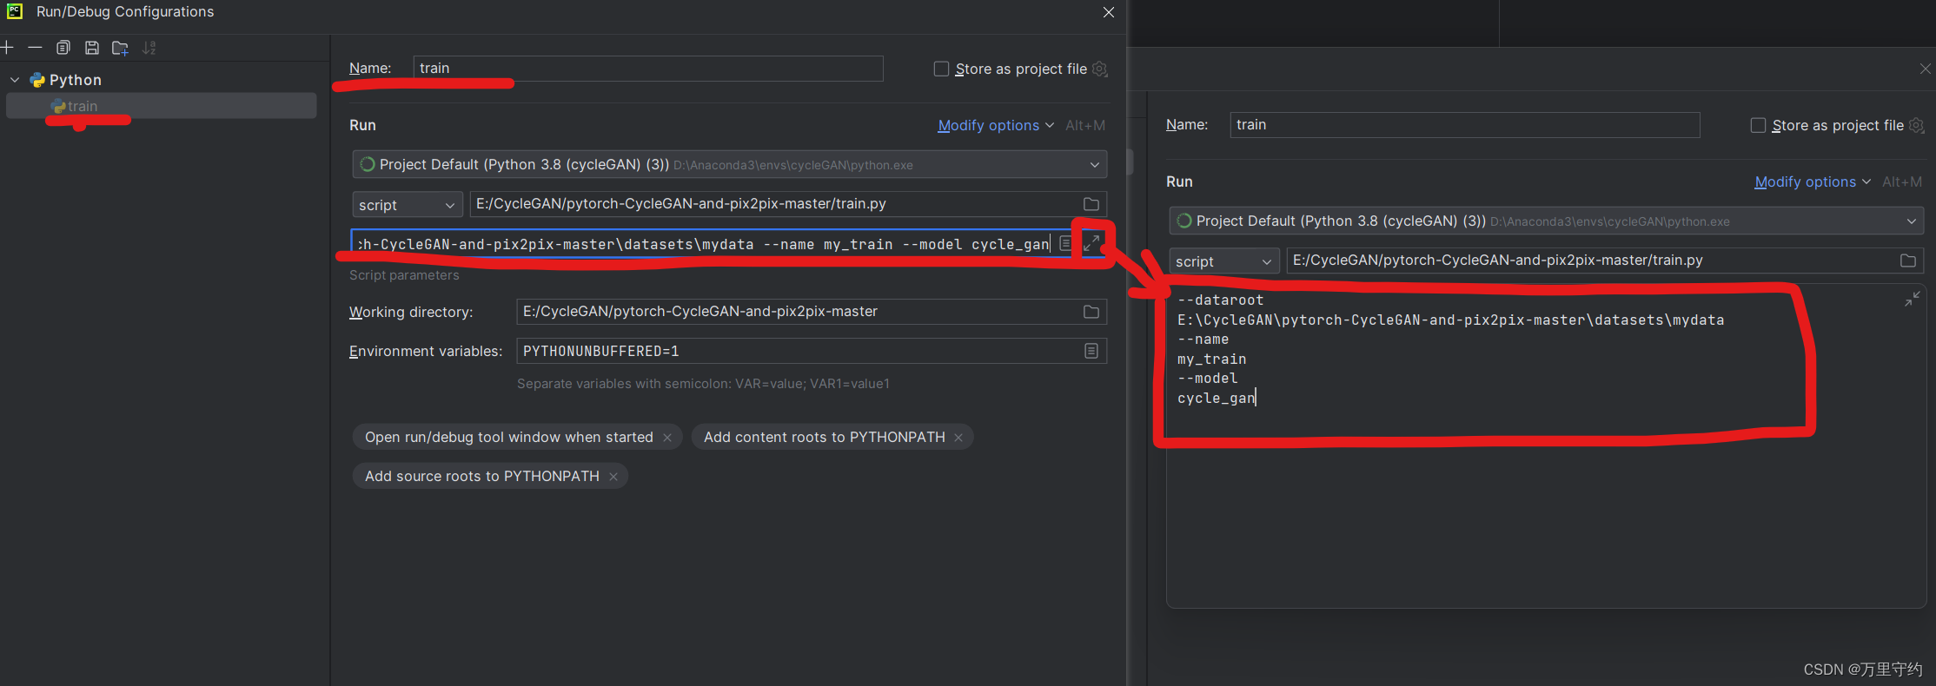The width and height of the screenshot is (1936, 686).
Task: Click the Name field in left dialog
Action: tap(648, 69)
